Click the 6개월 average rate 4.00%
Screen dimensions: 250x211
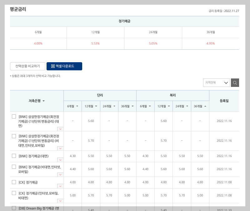click(38, 43)
